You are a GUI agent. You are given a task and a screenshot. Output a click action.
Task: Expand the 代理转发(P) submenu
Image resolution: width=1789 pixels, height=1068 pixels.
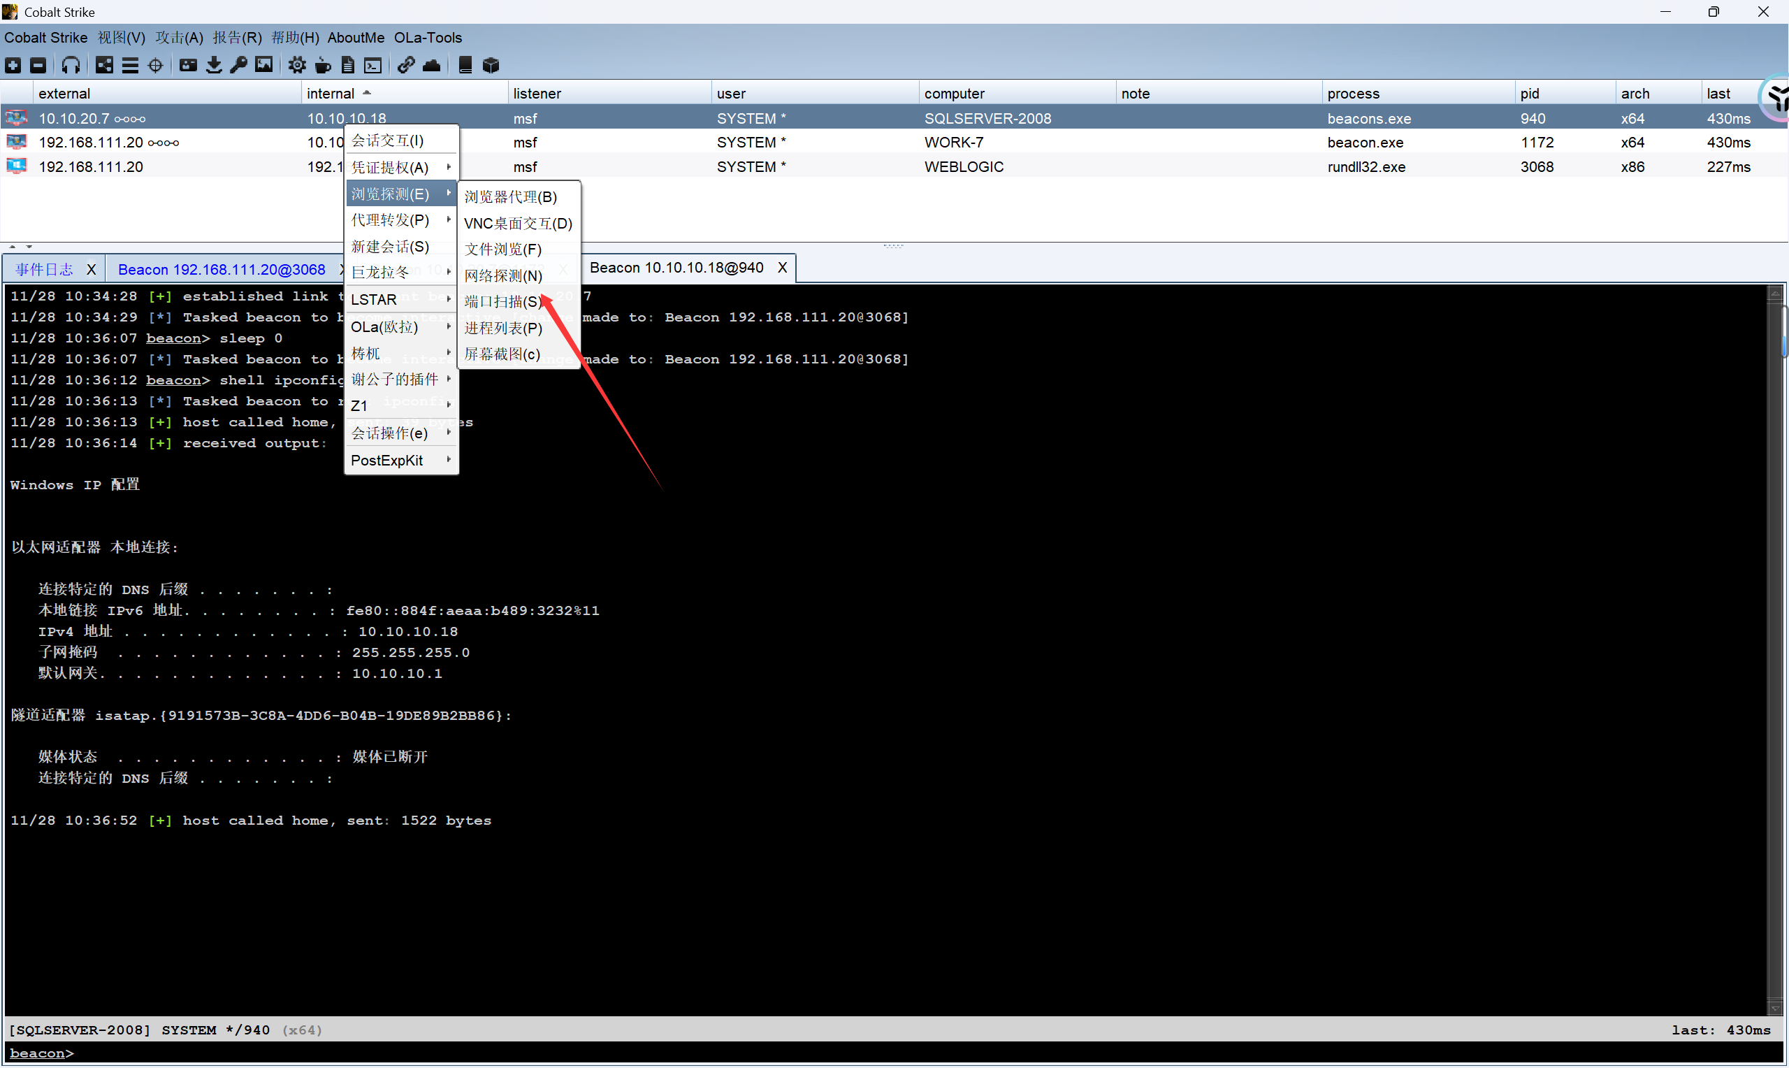pos(400,220)
